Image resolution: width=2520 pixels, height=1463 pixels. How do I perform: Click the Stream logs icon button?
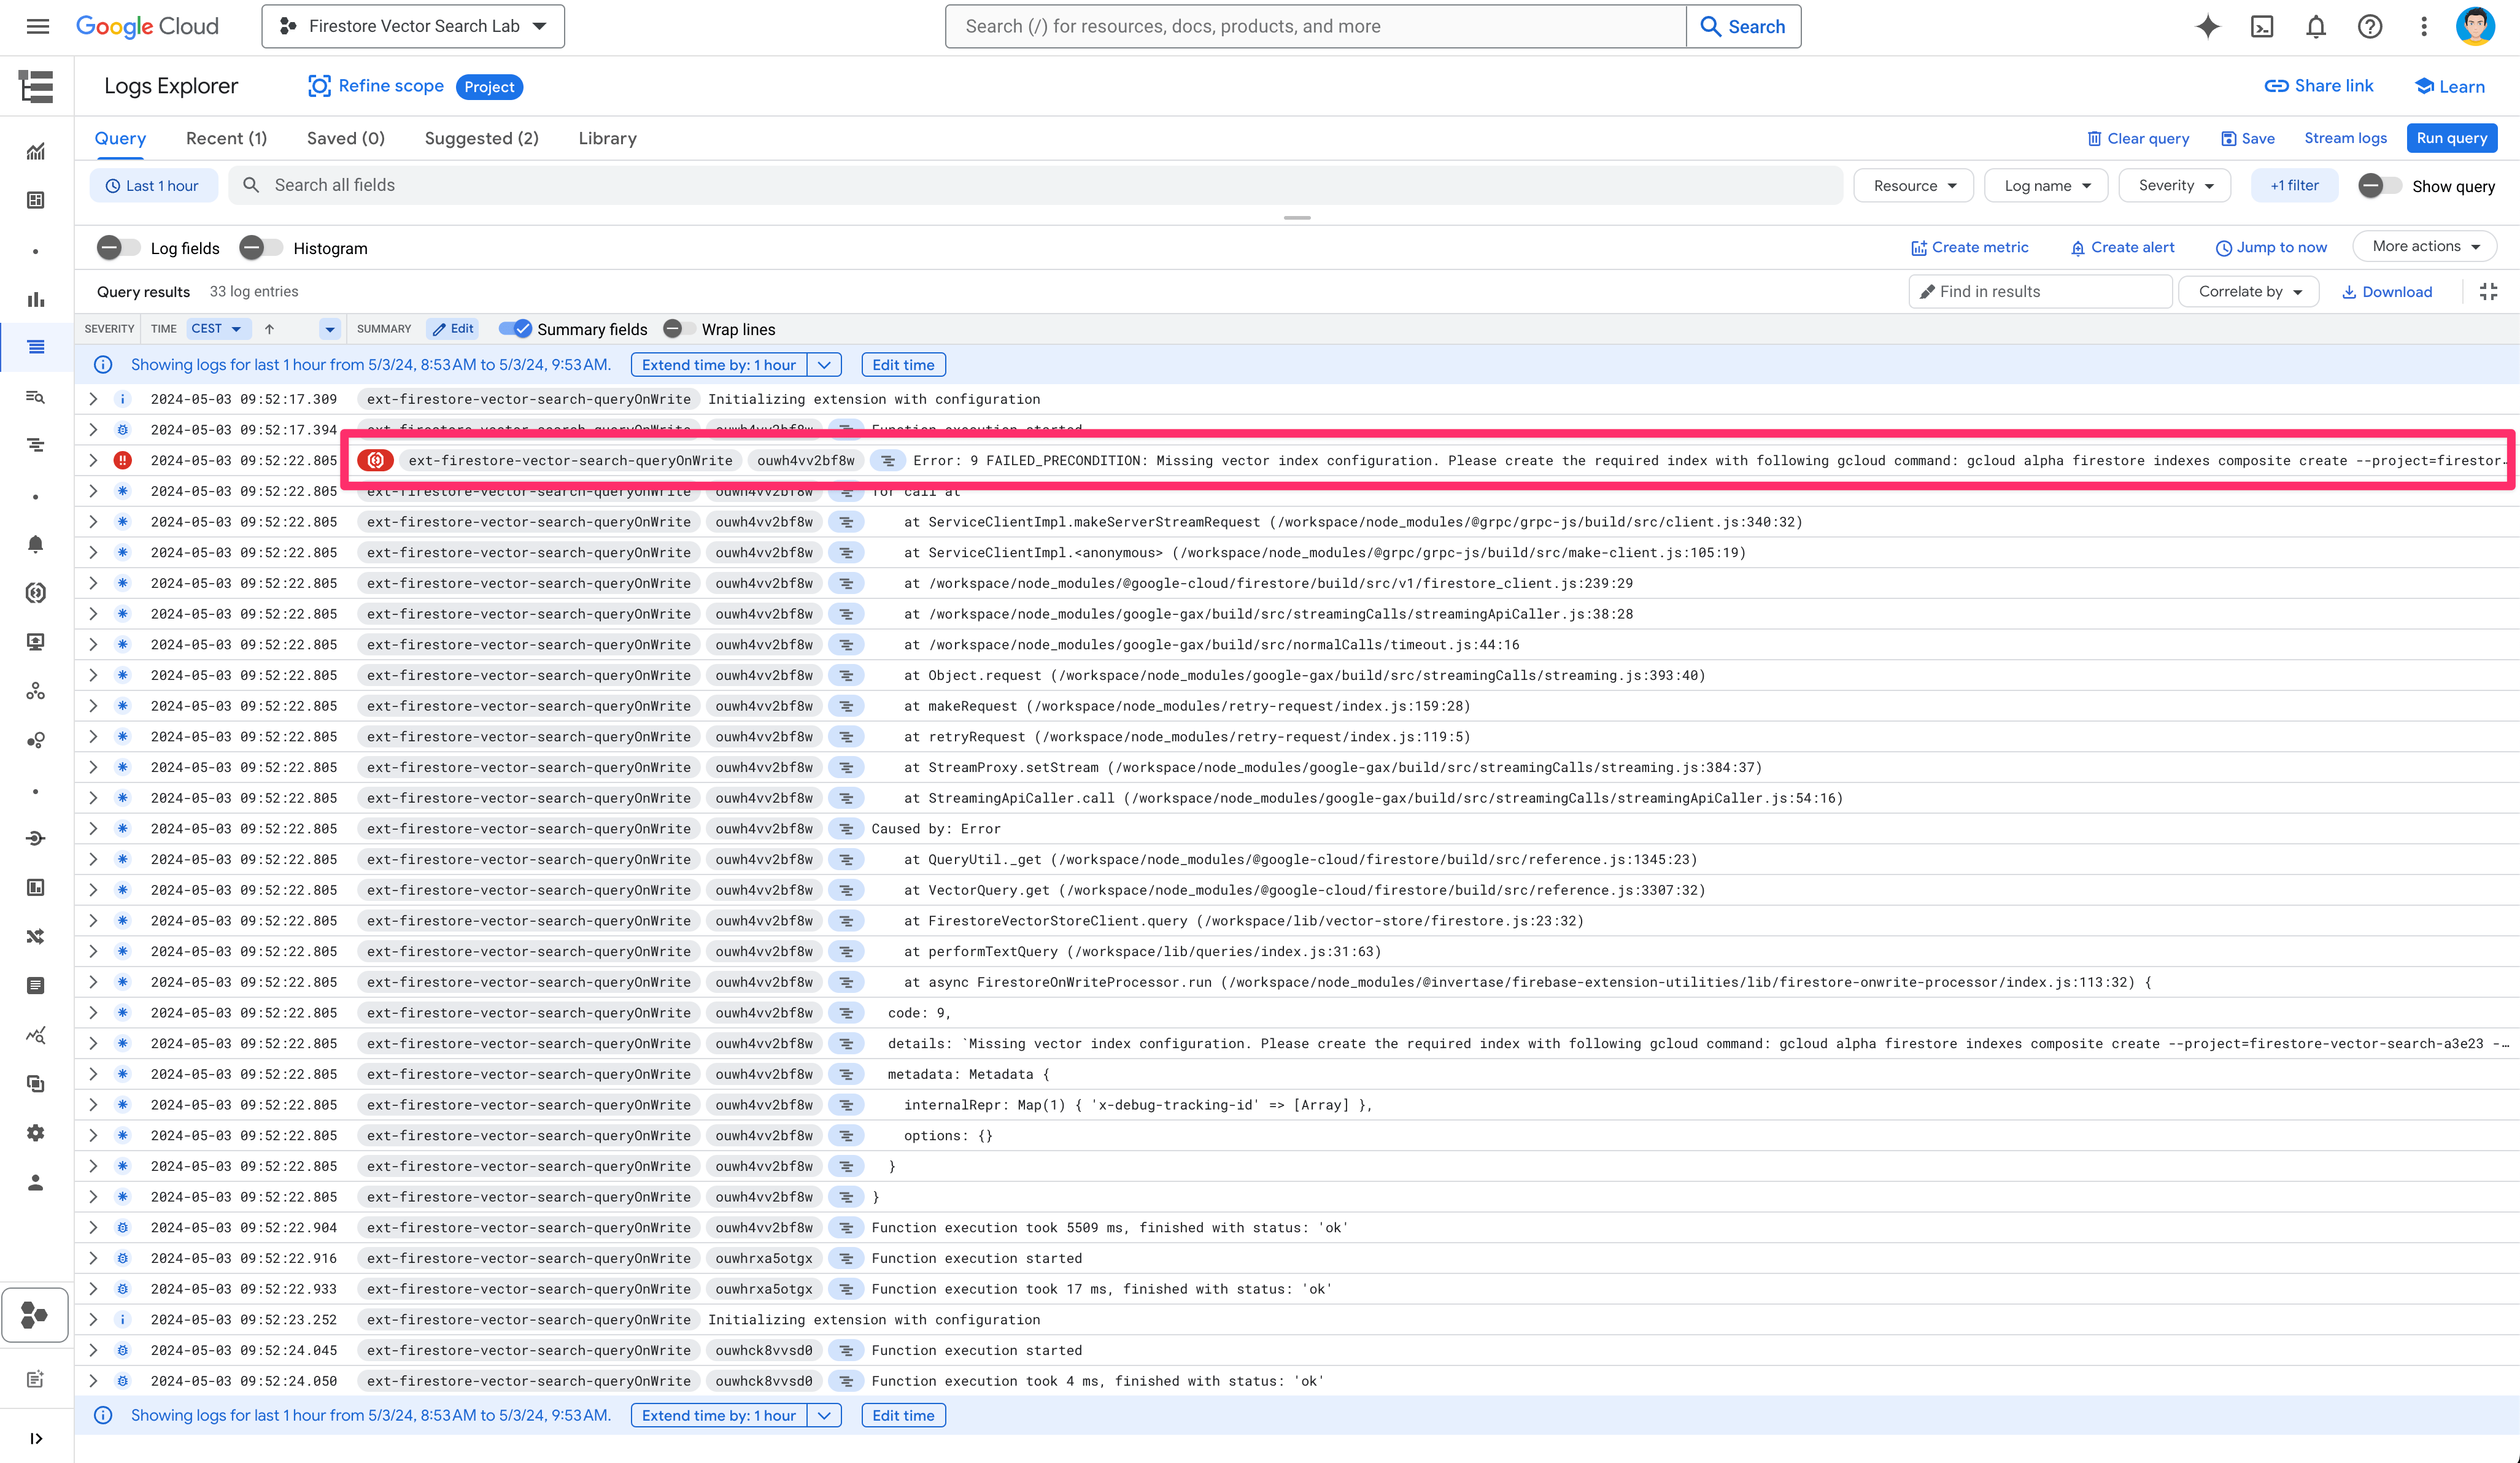tap(2346, 137)
